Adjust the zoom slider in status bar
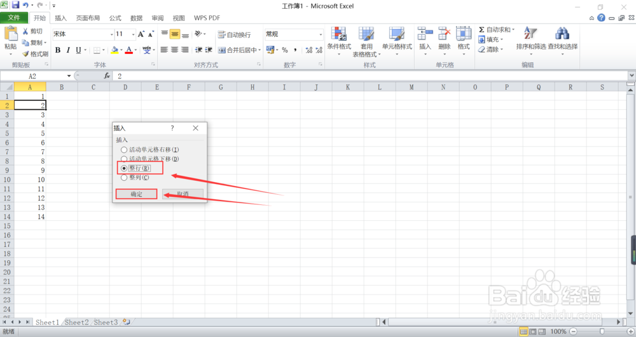The image size is (636, 337). [602, 332]
